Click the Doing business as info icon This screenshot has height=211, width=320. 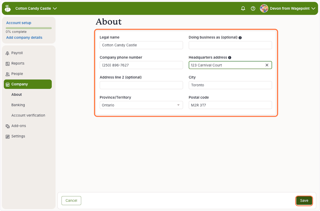(x=240, y=38)
